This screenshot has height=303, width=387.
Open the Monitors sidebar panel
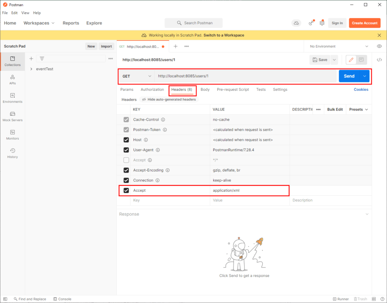pyautogui.click(x=12, y=135)
